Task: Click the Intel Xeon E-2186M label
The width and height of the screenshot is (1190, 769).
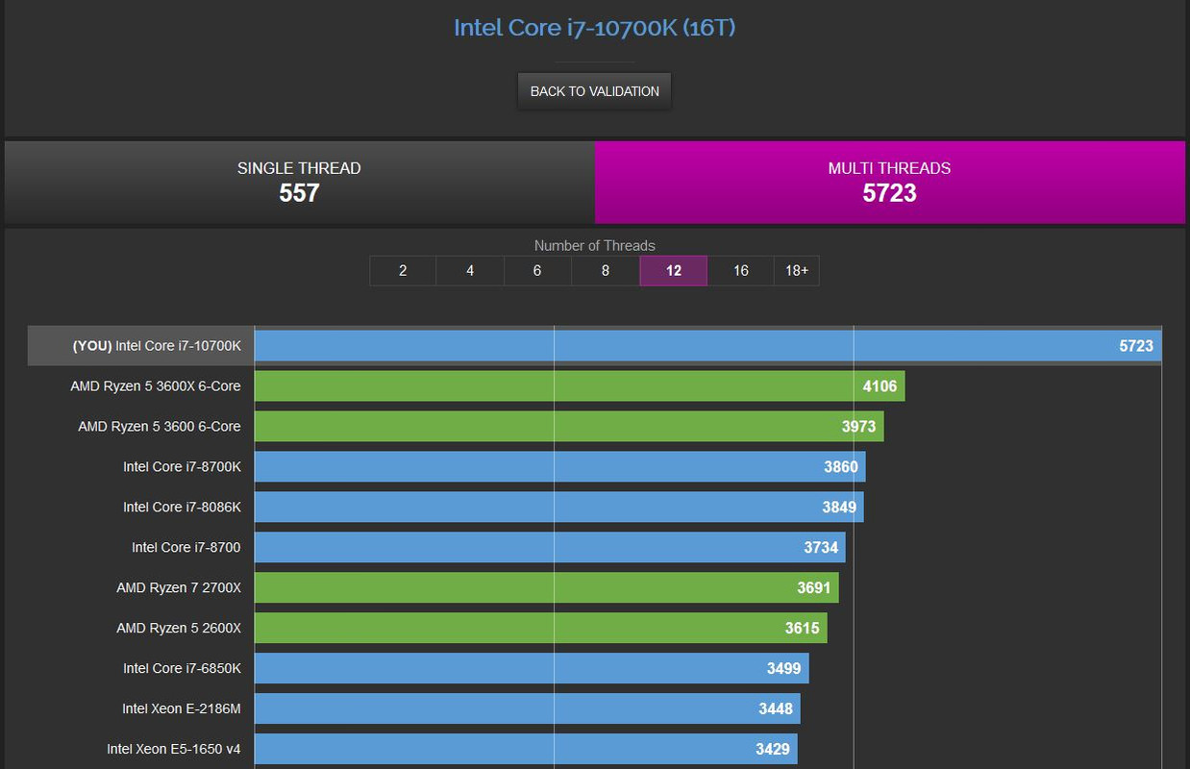Action: (x=182, y=709)
